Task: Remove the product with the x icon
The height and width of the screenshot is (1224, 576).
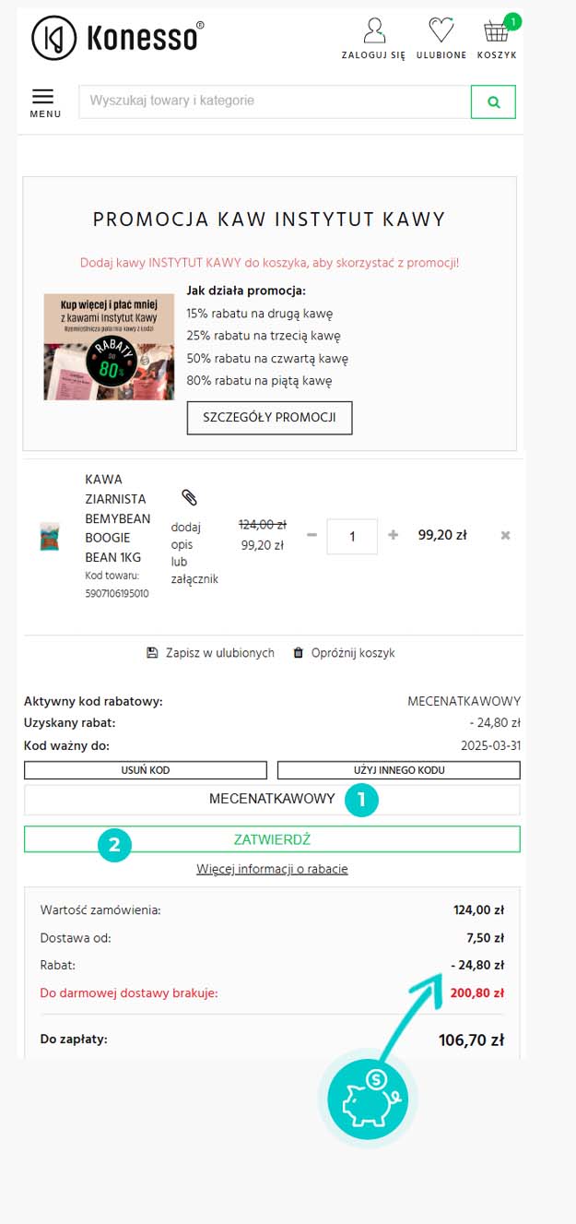Action: (505, 535)
